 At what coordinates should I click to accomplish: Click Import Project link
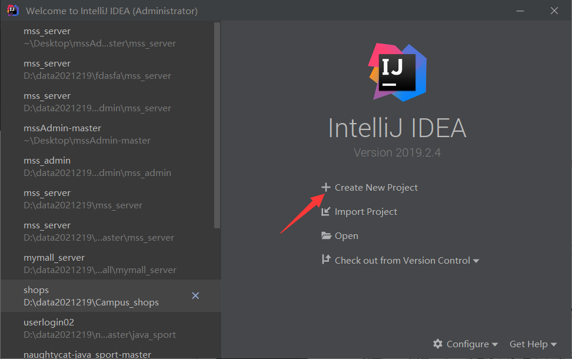[366, 212]
